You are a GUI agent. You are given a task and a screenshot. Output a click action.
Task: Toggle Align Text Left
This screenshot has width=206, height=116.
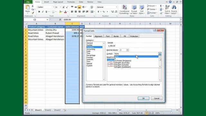tap(72, 12)
